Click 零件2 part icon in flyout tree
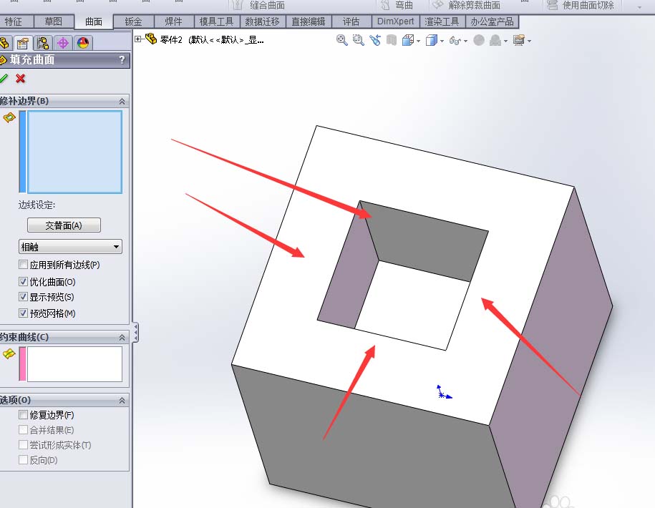Viewport: 655px width, 508px height. point(151,39)
